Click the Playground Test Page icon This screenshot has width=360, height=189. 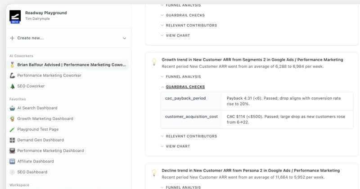coord(13,129)
